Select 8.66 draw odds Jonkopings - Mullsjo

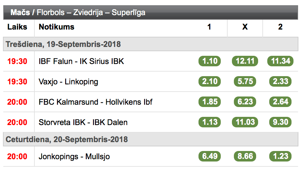click(245, 156)
